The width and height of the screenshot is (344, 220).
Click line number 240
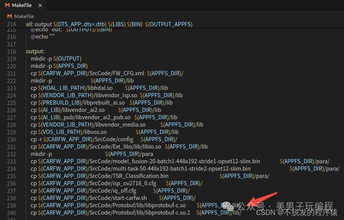pyautogui.click(x=12, y=213)
